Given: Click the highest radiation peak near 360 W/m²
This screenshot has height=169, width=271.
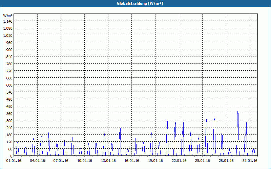Looking at the screenshot, I should coord(238,110).
